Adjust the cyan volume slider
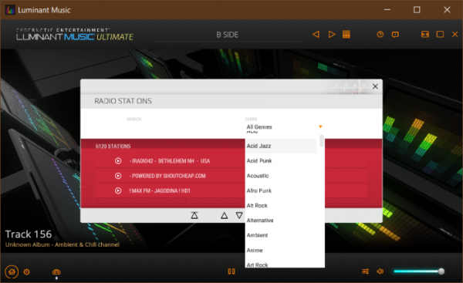This screenshot has height=283, width=463. click(x=419, y=271)
